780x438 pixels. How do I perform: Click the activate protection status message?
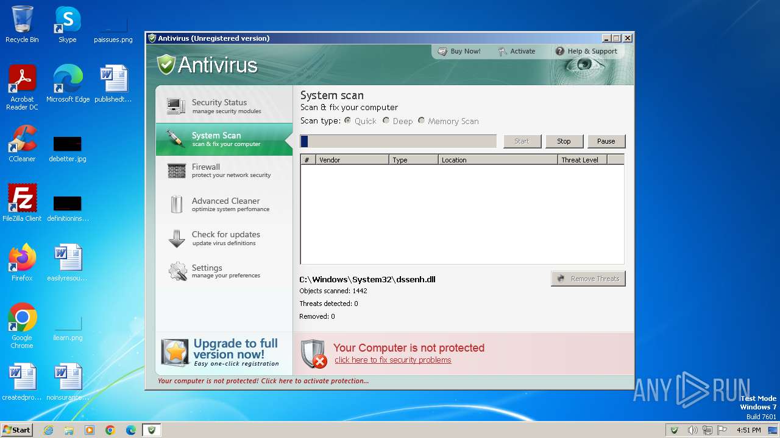click(263, 381)
